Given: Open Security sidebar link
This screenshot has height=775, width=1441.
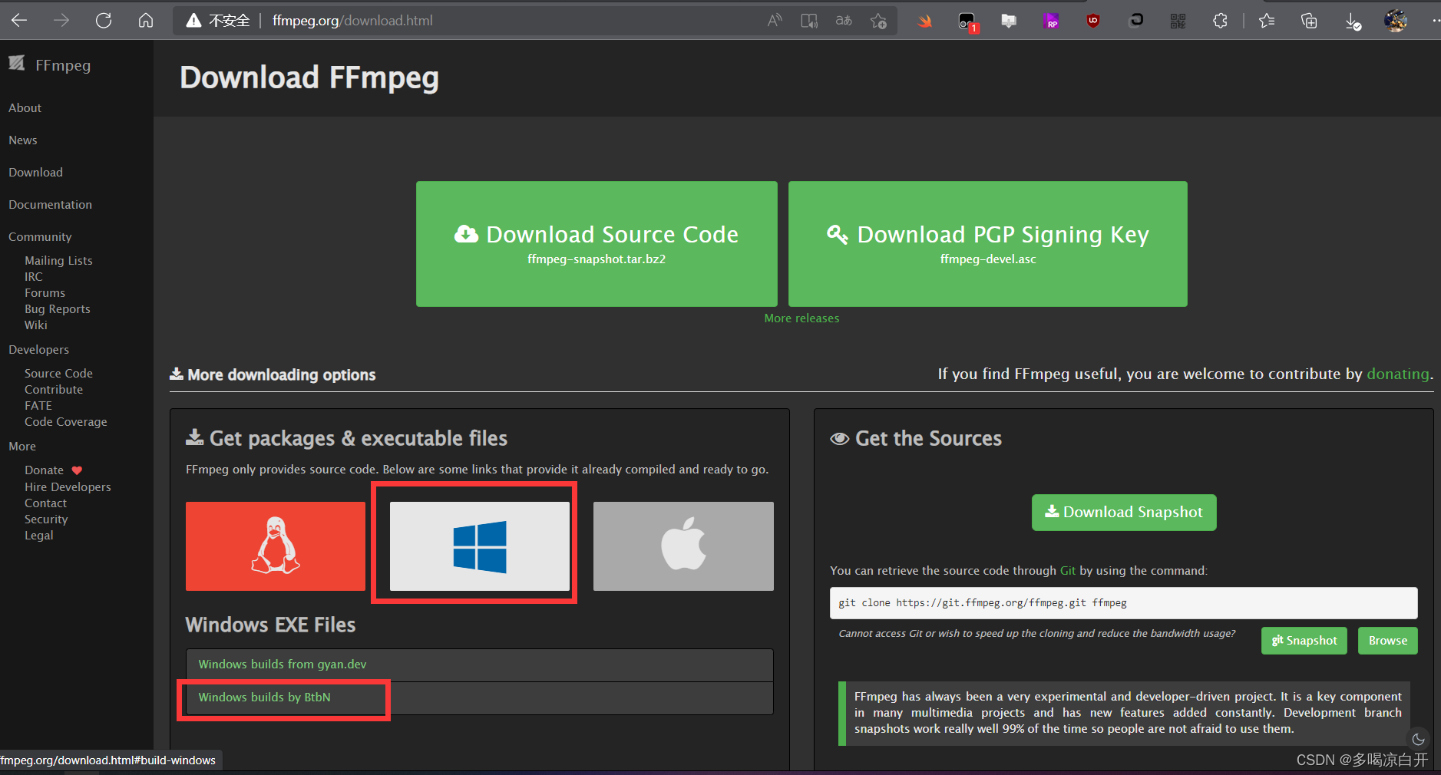Looking at the screenshot, I should tap(46, 519).
